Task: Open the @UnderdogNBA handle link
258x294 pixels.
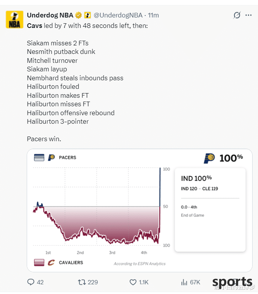Action: [118, 15]
